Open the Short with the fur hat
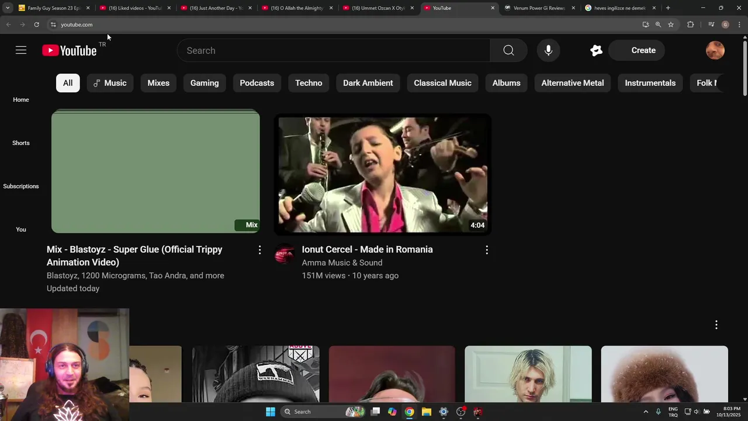 click(x=664, y=374)
